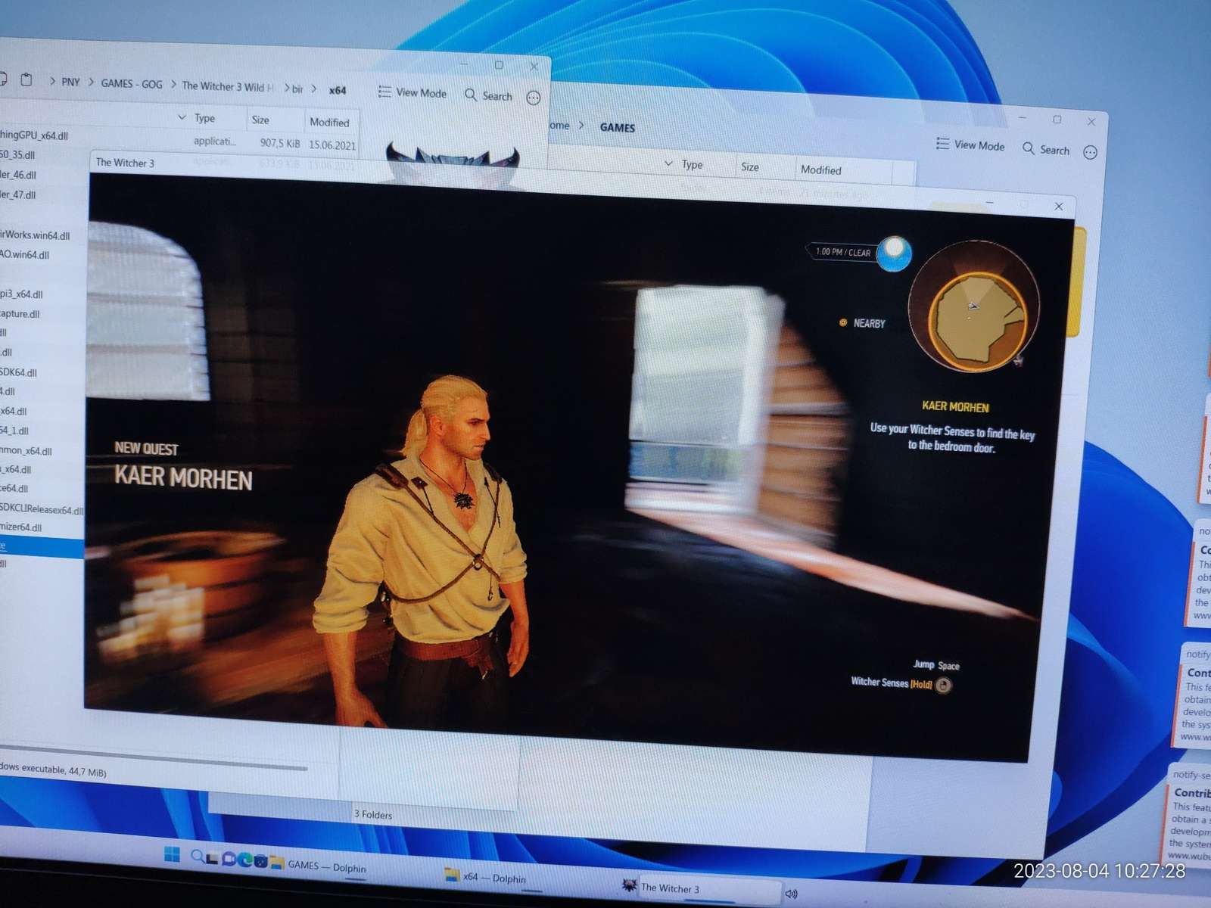This screenshot has width=1211, height=908.
Task: Click sort chevron beside Type in GAMES window
Action: [x=668, y=163]
